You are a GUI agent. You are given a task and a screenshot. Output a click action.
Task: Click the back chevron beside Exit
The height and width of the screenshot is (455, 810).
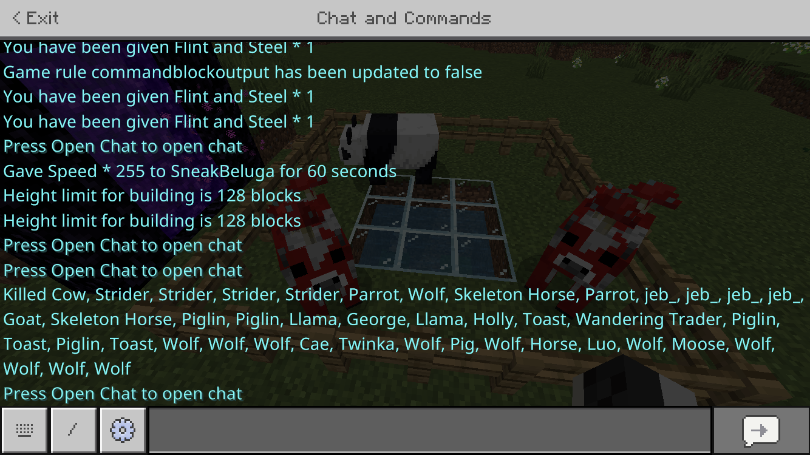point(16,18)
